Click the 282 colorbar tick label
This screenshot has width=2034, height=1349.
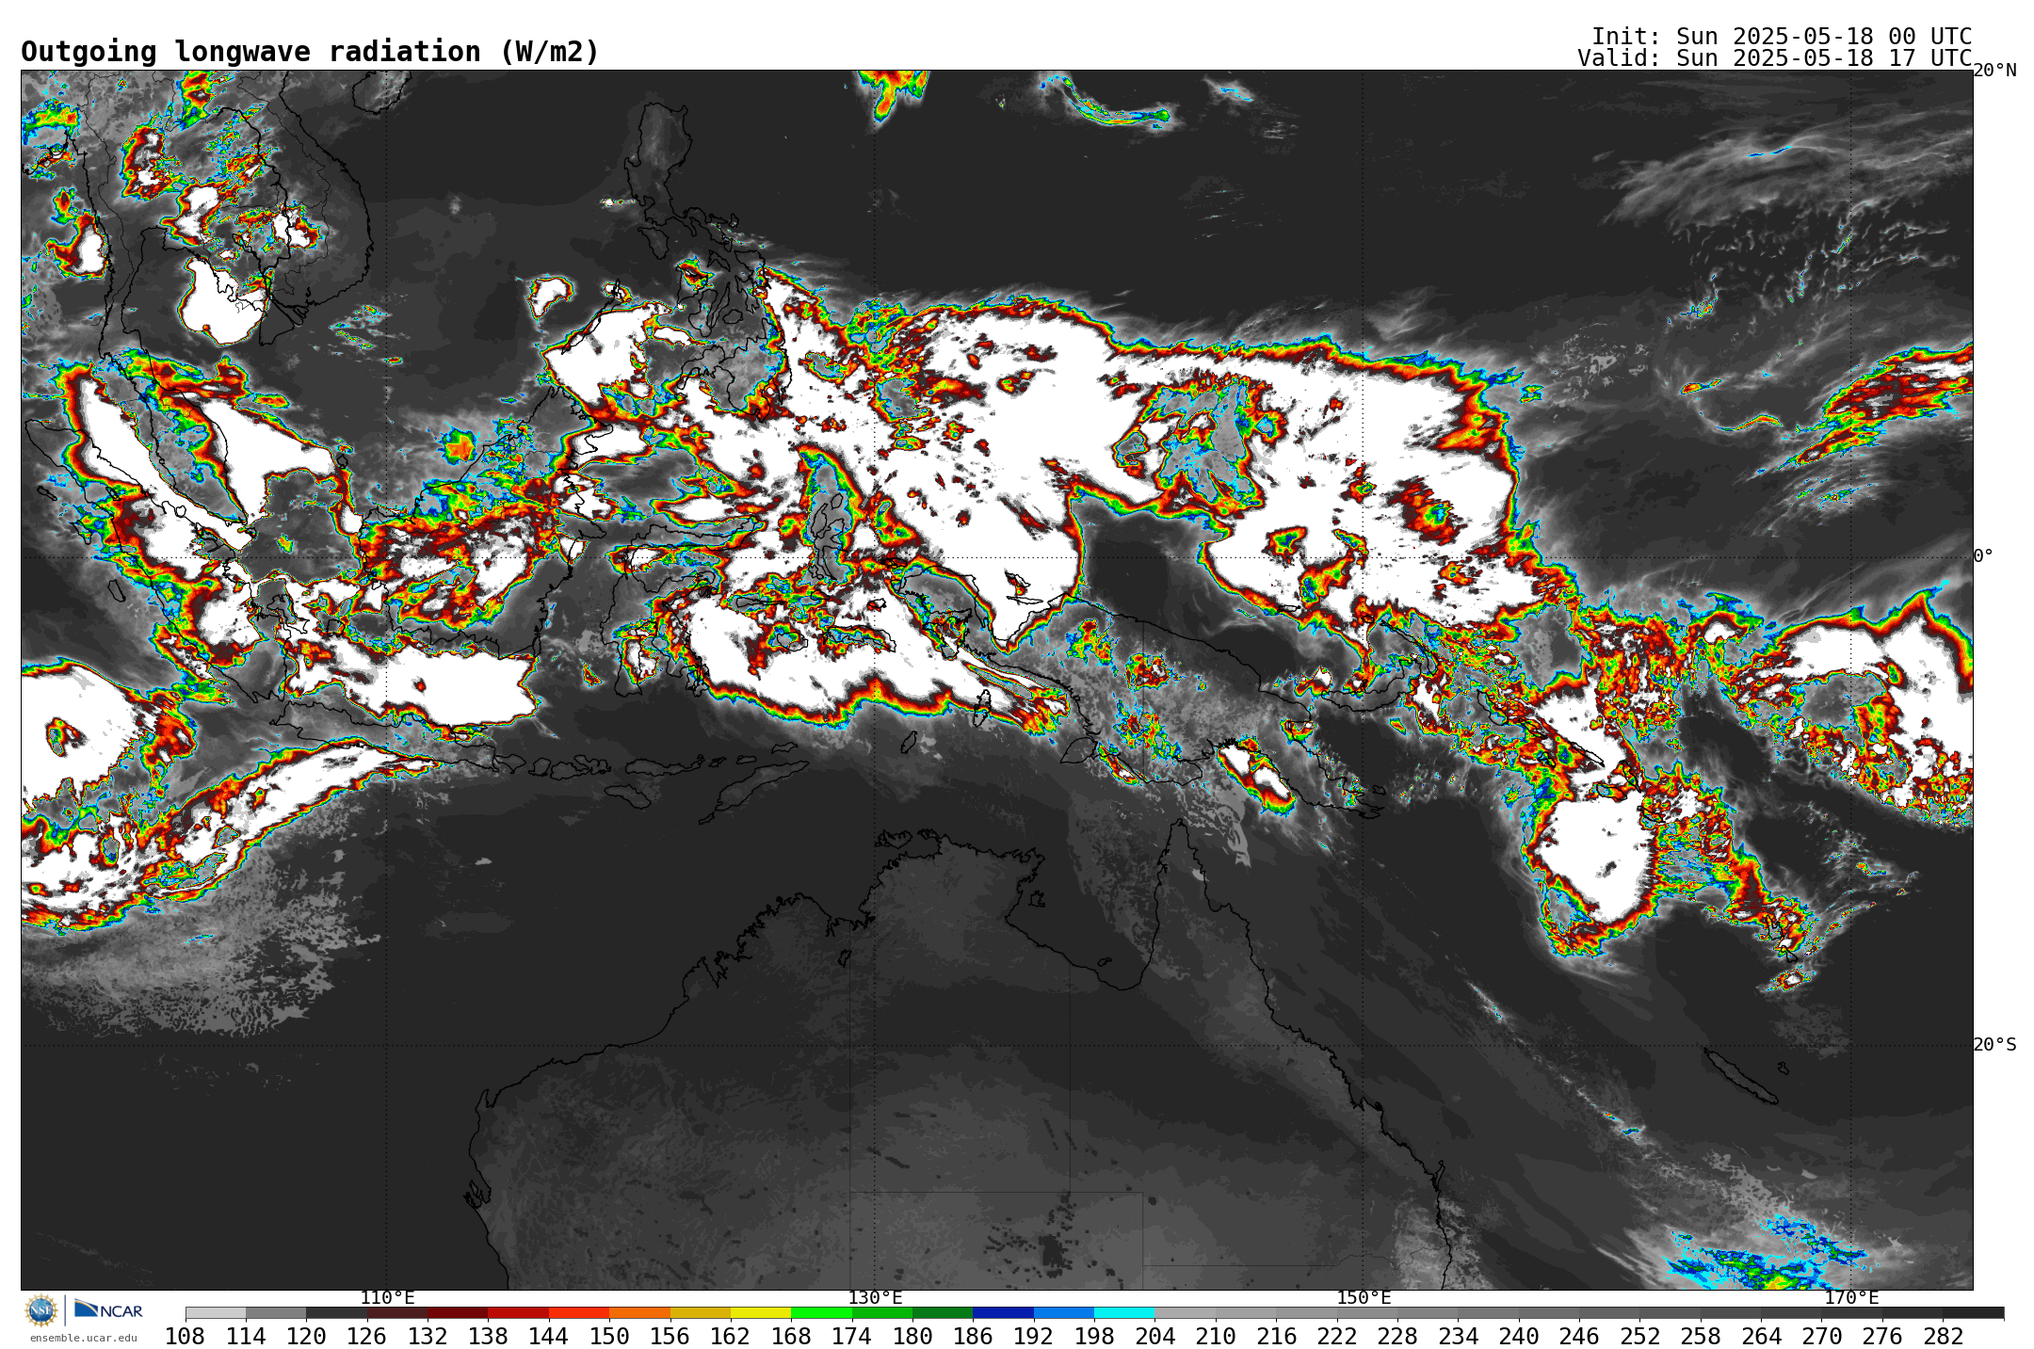pyautogui.click(x=1943, y=1337)
